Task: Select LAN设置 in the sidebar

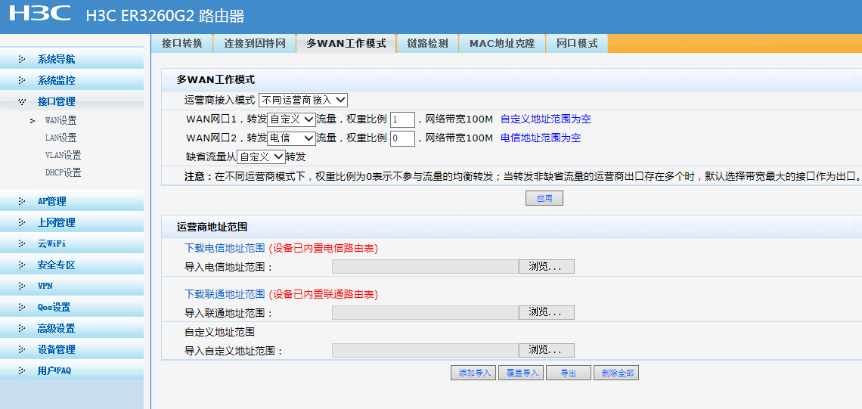Action: pos(60,138)
